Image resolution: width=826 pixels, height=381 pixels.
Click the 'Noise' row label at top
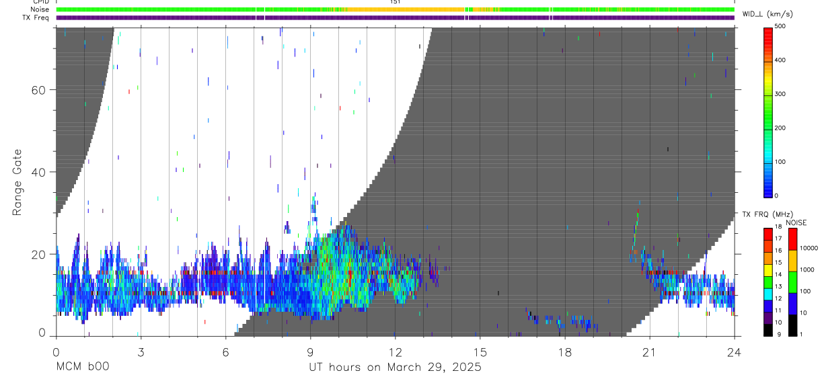tap(40, 9)
